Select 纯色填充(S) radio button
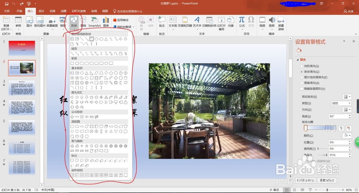 click(302, 66)
